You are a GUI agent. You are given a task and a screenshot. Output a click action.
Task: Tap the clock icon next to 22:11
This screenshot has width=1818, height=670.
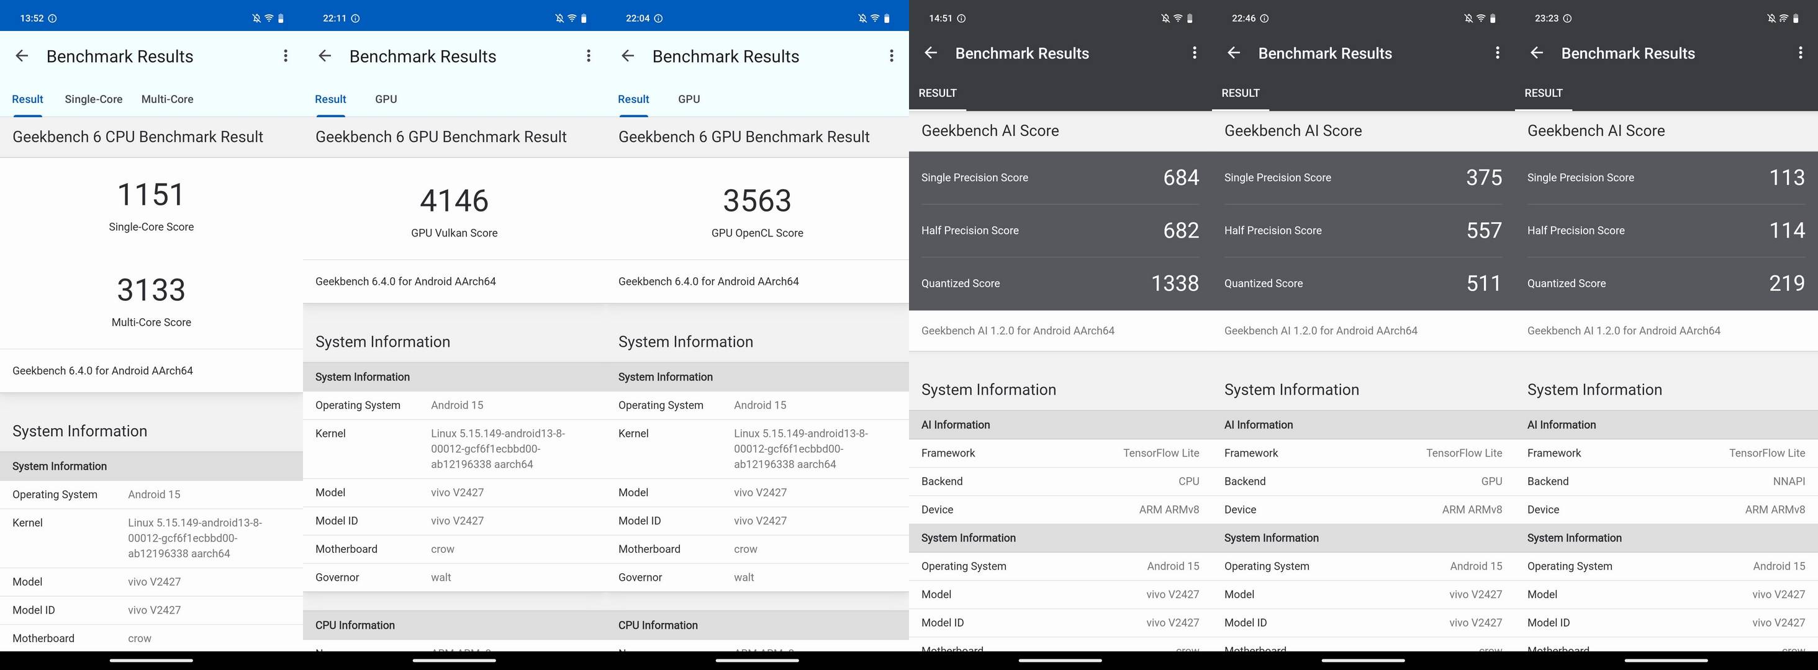[355, 19]
